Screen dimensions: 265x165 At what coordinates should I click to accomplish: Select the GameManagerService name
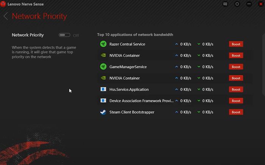[x=128, y=67]
